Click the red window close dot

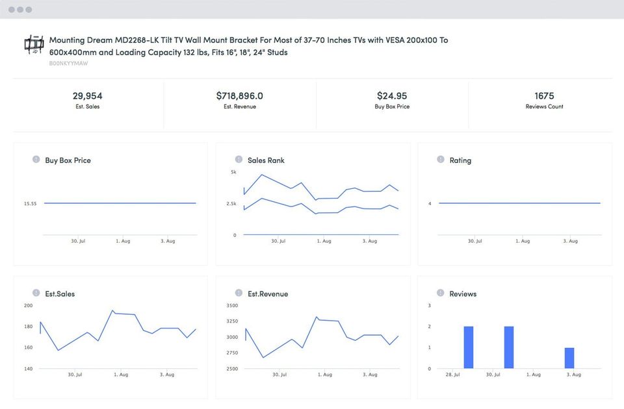coord(12,10)
